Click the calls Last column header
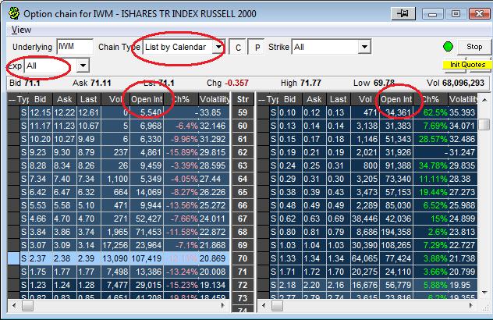Image resolution: width=493 pixels, height=320 pixels. pos(89,99)
